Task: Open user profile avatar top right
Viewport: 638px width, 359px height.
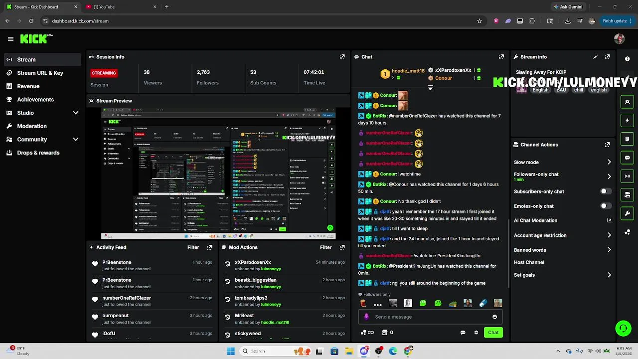Action: coord(620,39)
